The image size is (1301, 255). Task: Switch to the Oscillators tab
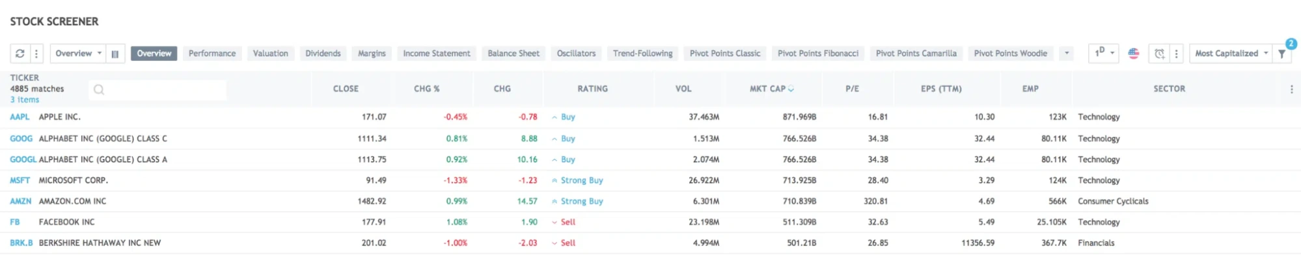[x=577, y=53]
